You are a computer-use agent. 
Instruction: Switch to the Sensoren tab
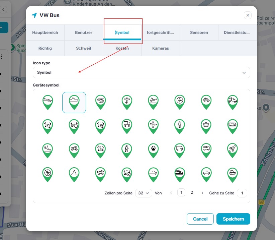click(x=199, y=33)
